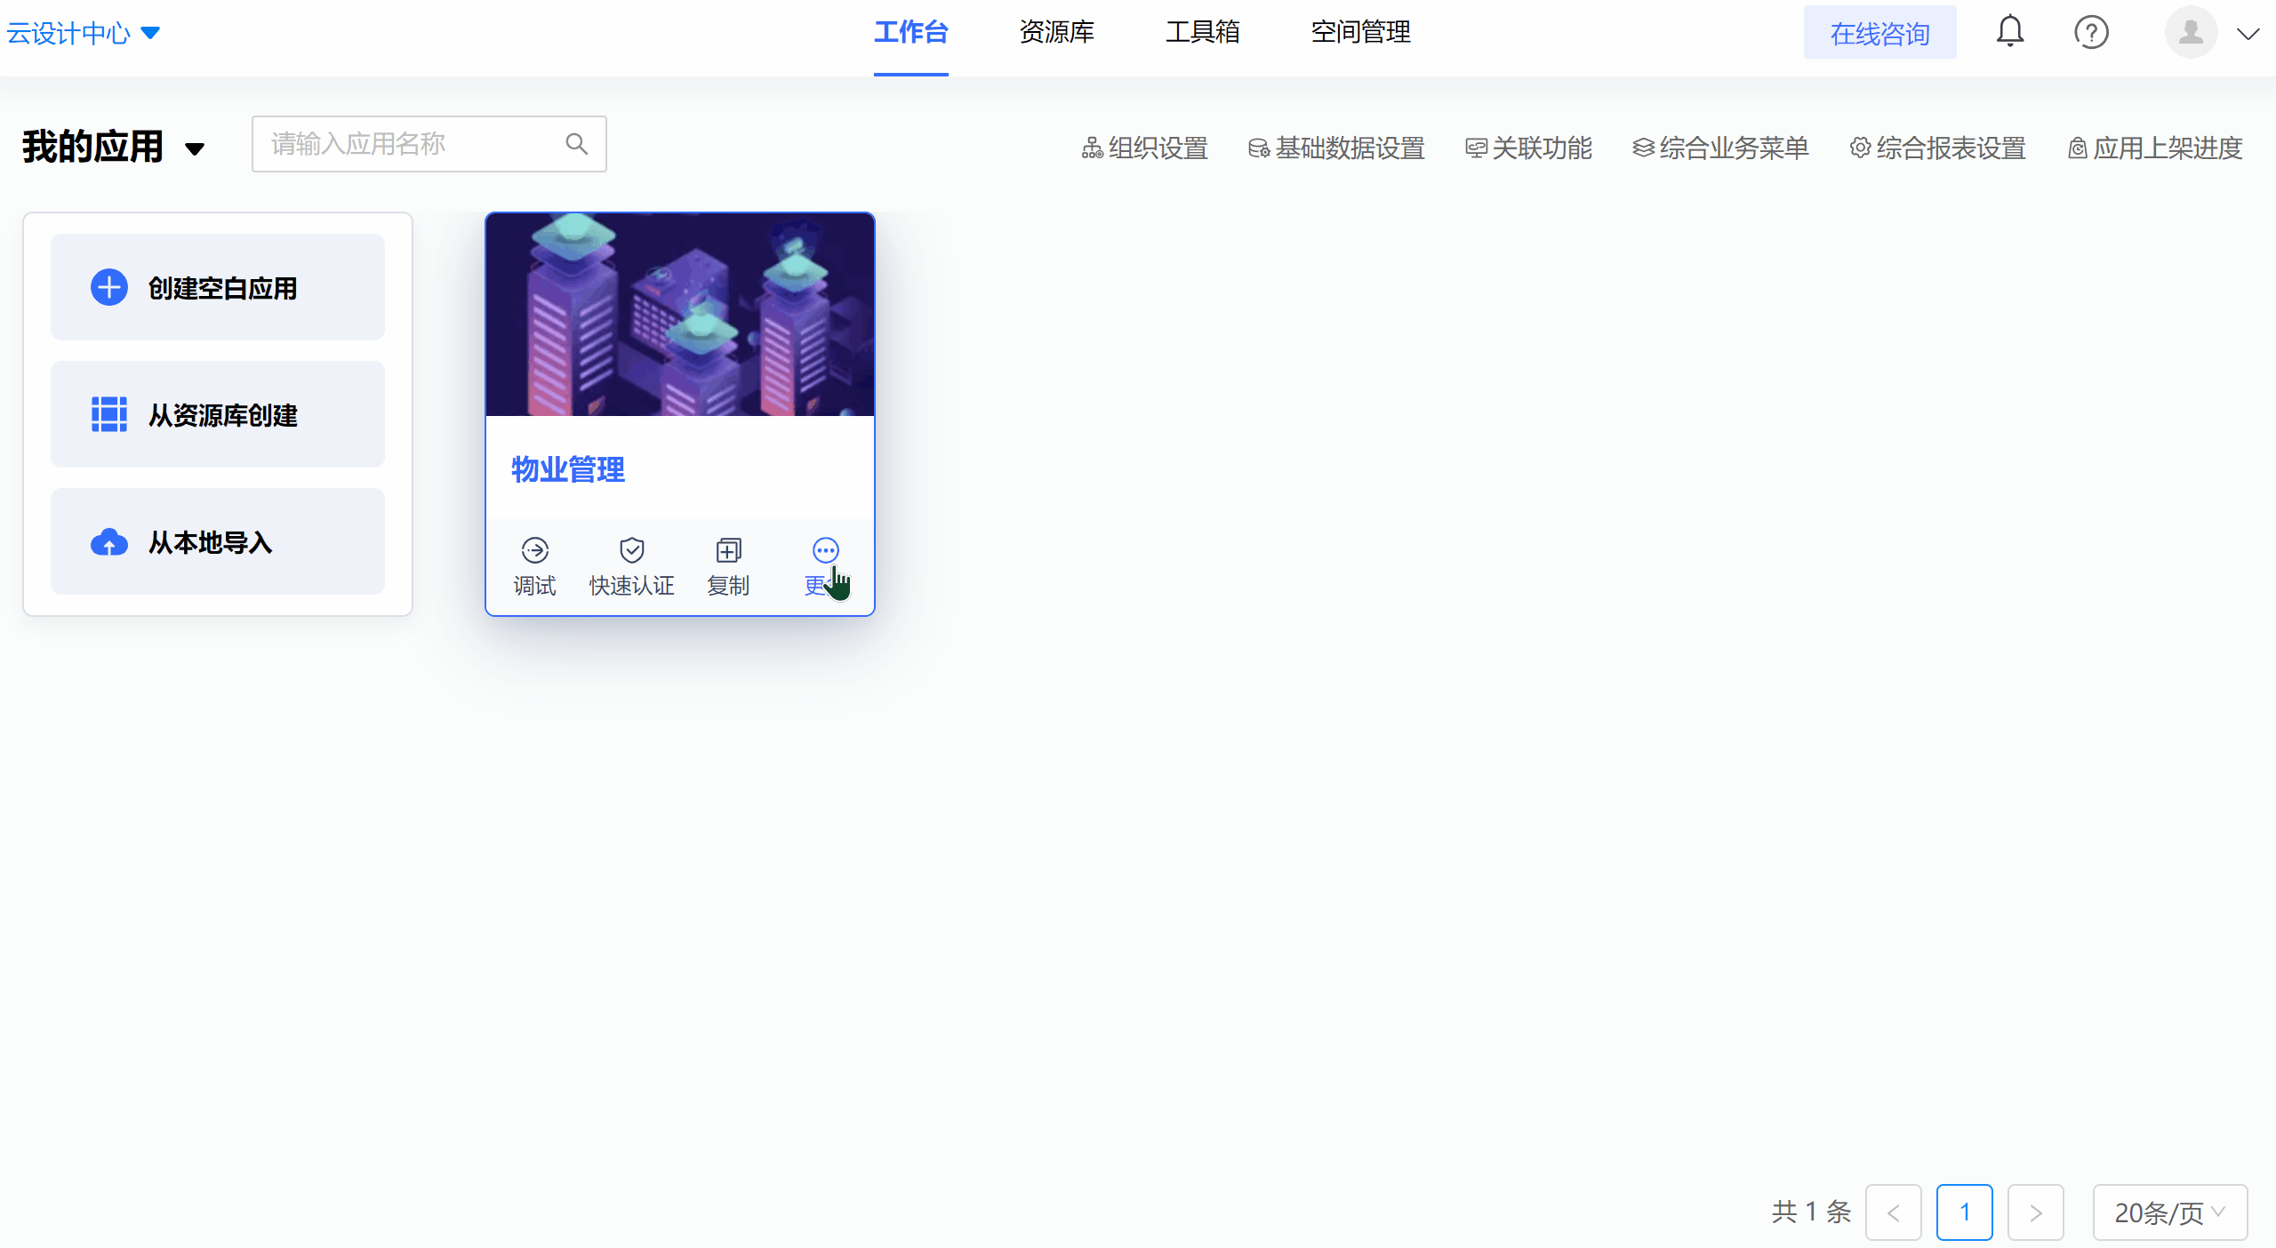The height and width of the screenshot is (1248, 2276).
Task: Select page 1 in pagination
Action: click(x=1965, y=1212)
